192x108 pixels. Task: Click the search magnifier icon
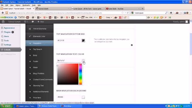[166, 13]
